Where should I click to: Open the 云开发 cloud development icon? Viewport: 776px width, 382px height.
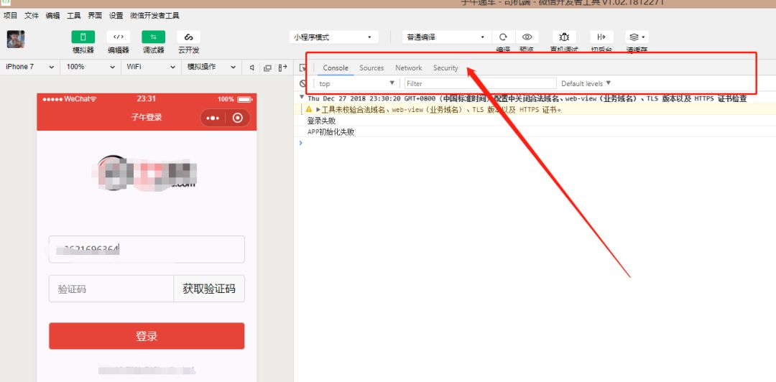click(188, 37)
